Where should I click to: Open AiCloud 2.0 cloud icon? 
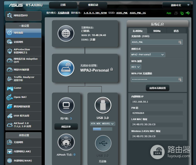click(x=9, y=125)
